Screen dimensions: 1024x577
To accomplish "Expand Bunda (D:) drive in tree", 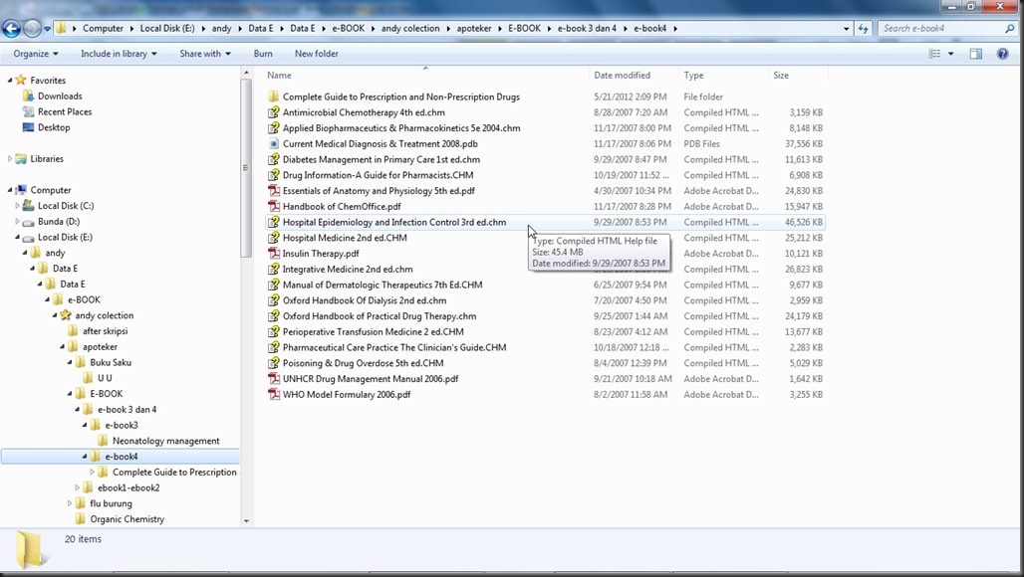I will (x=18, y=221).
